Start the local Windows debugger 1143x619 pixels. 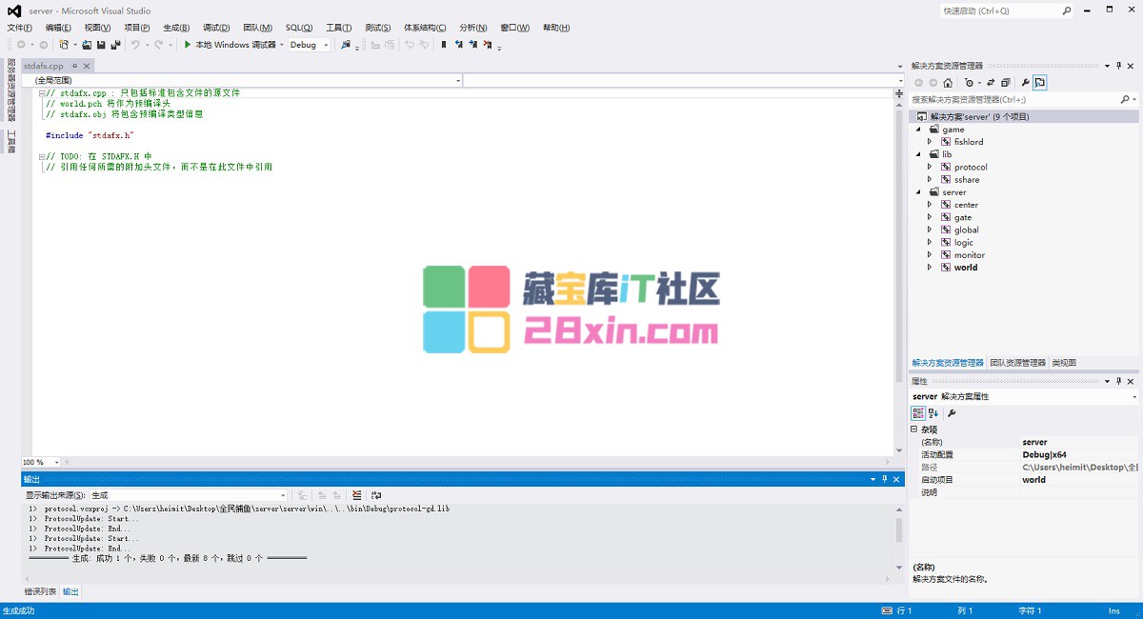point(230,45)
